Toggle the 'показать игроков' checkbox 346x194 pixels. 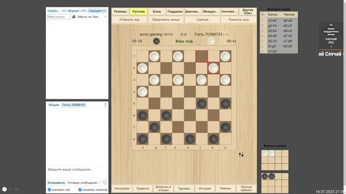point(80,190)
